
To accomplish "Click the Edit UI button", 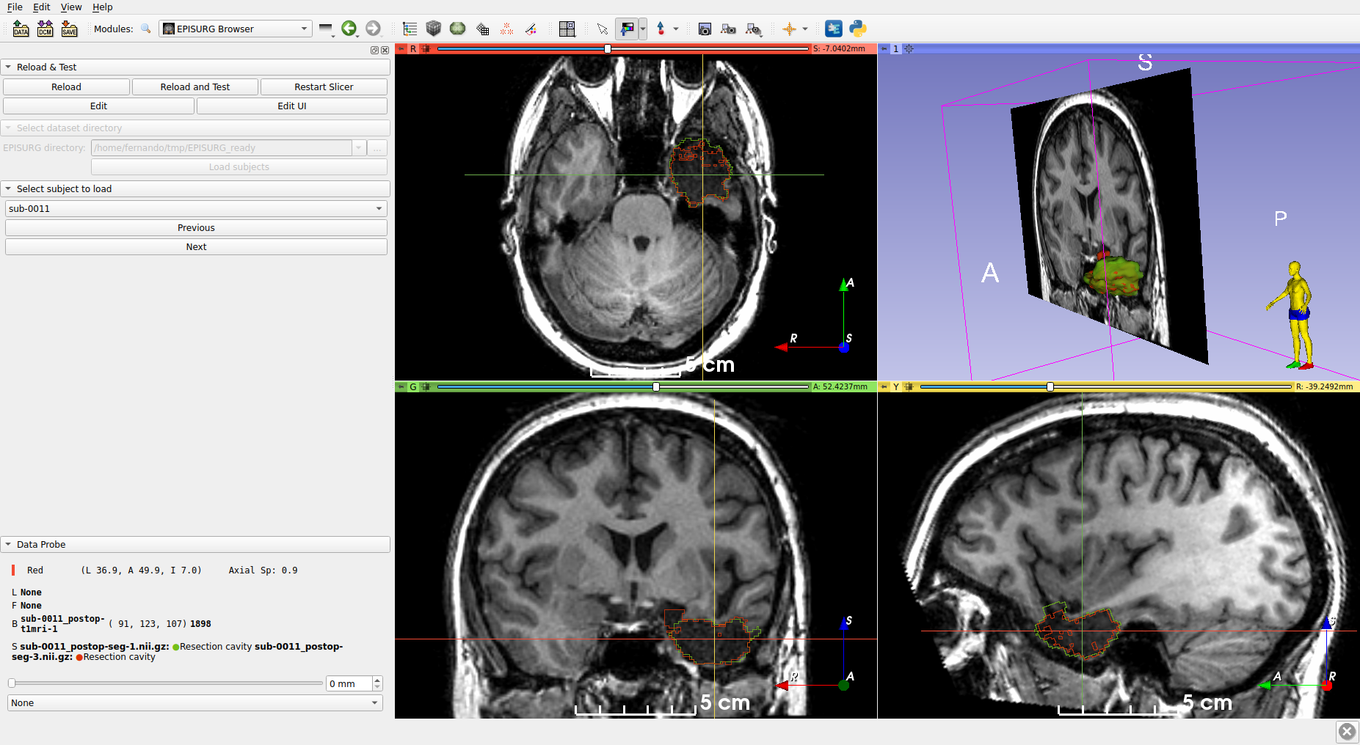I will 292,106.
